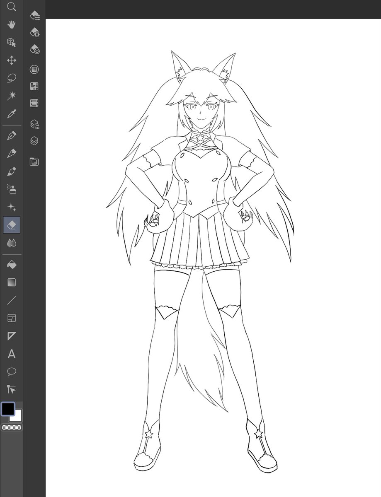Select the Frame border panel tool
The width and height of the screenshot is (381, 497).
coord(12,318)
